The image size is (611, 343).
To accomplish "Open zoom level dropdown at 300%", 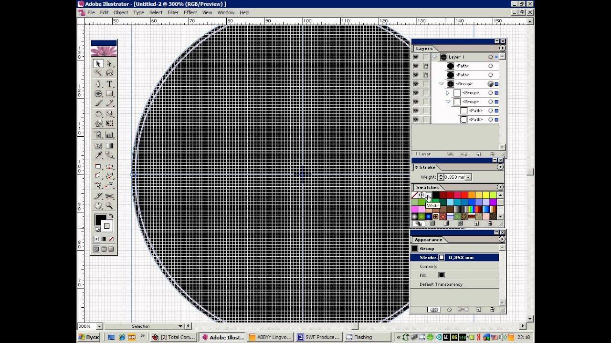I will [99, 326].
